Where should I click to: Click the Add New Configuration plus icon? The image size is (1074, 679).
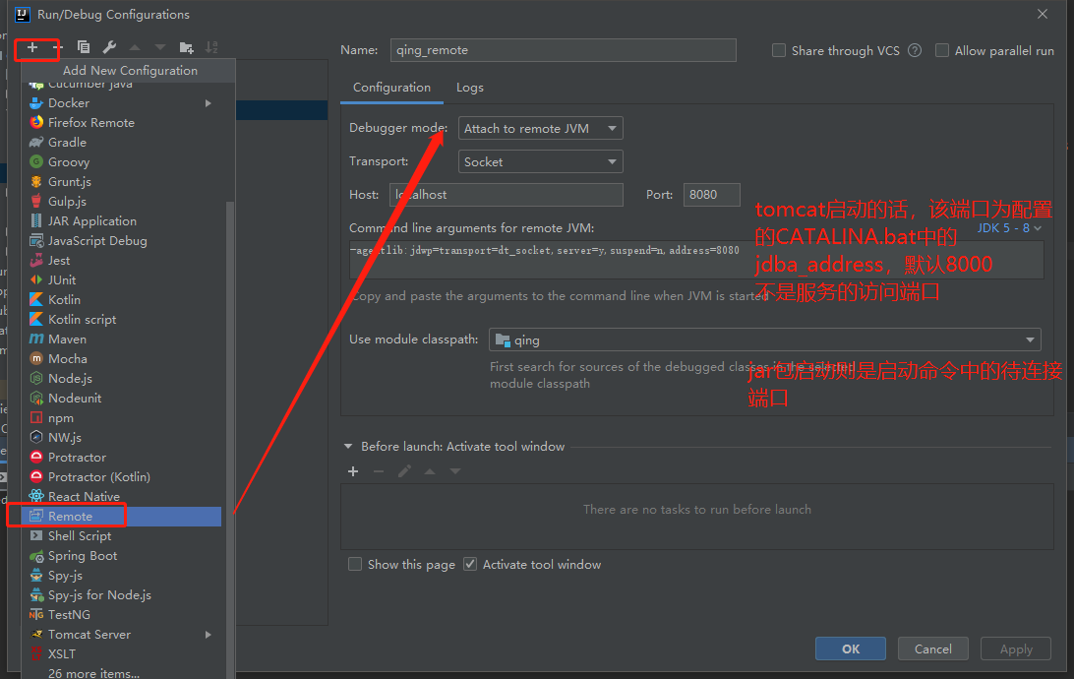pos(32,47)
